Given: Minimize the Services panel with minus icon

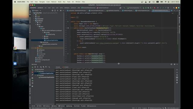Looking at the screenshot, I should click(177, 64).
